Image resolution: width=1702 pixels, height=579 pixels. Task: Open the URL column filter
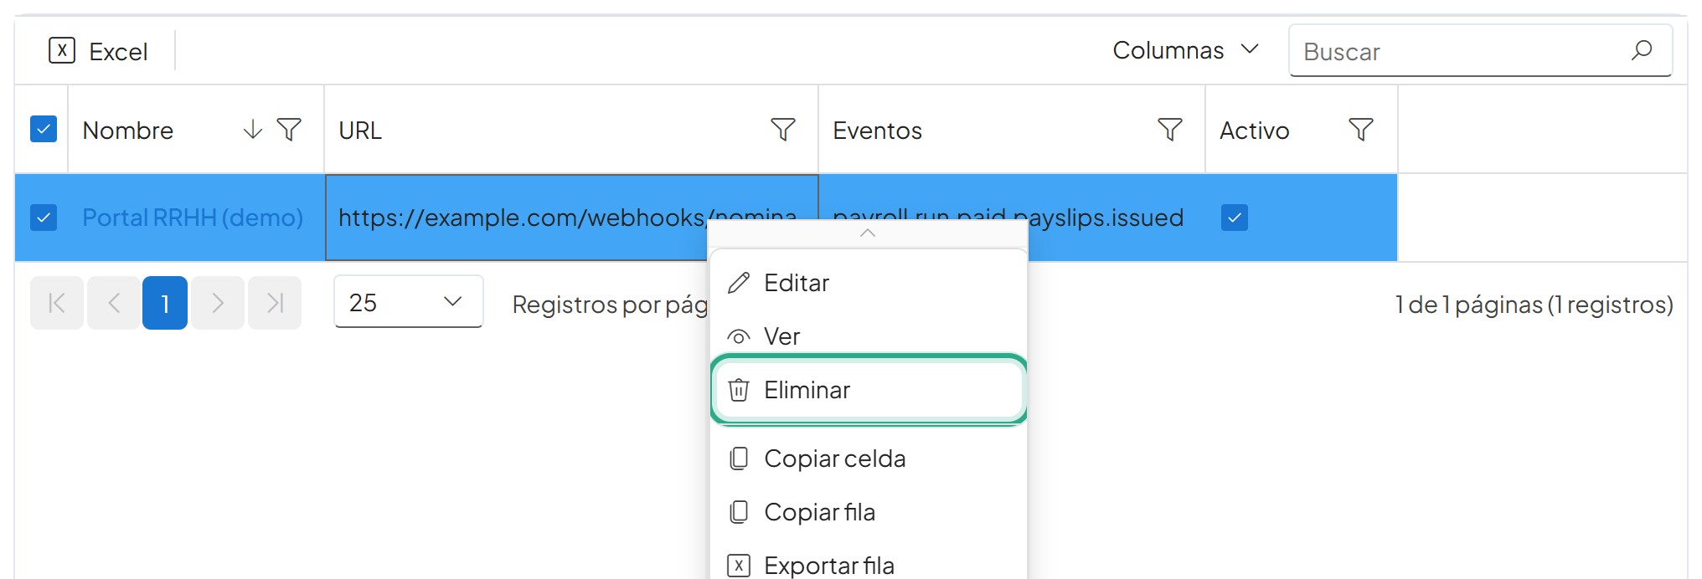click(783, 130)
